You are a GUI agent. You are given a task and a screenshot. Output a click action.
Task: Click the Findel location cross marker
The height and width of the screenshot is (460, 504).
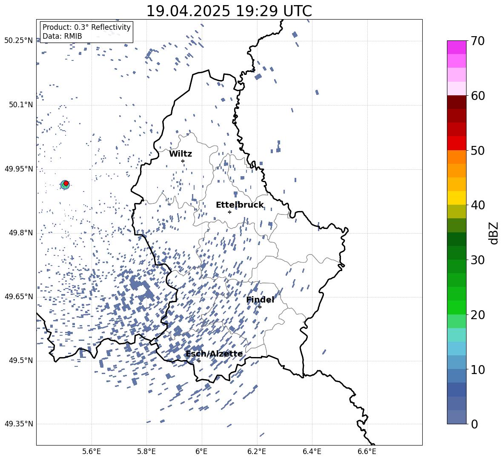click(260, 307)
